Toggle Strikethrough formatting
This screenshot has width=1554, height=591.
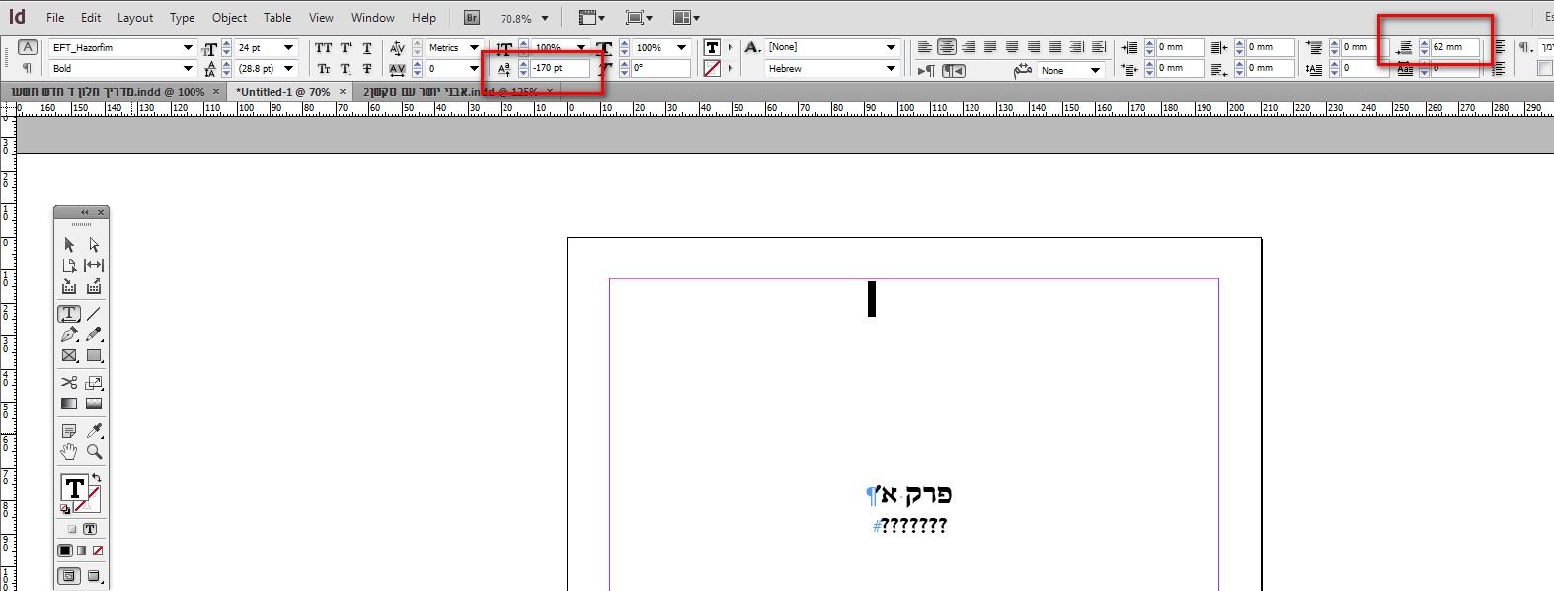click(367, 69)
